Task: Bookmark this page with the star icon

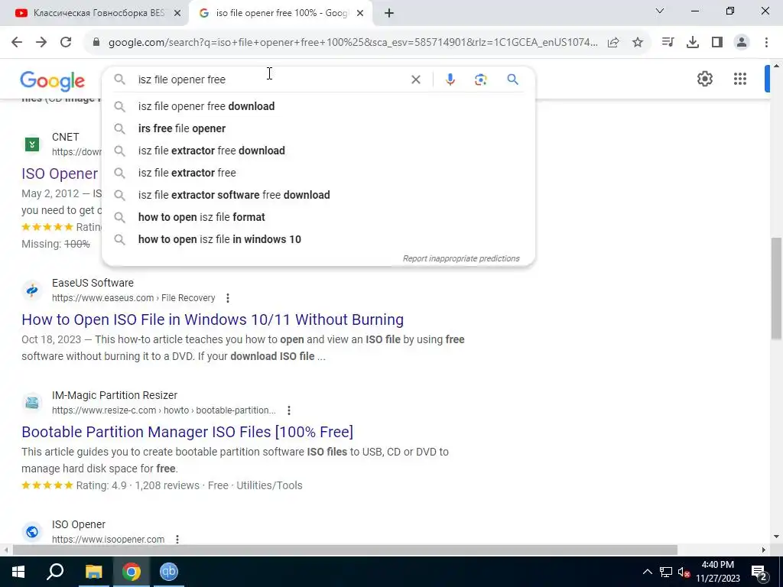Action: (638, 43)
